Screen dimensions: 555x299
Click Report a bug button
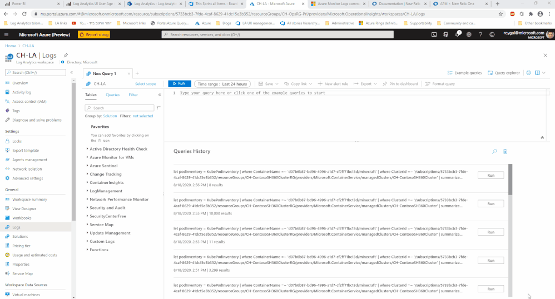click(x=94, y=34)
